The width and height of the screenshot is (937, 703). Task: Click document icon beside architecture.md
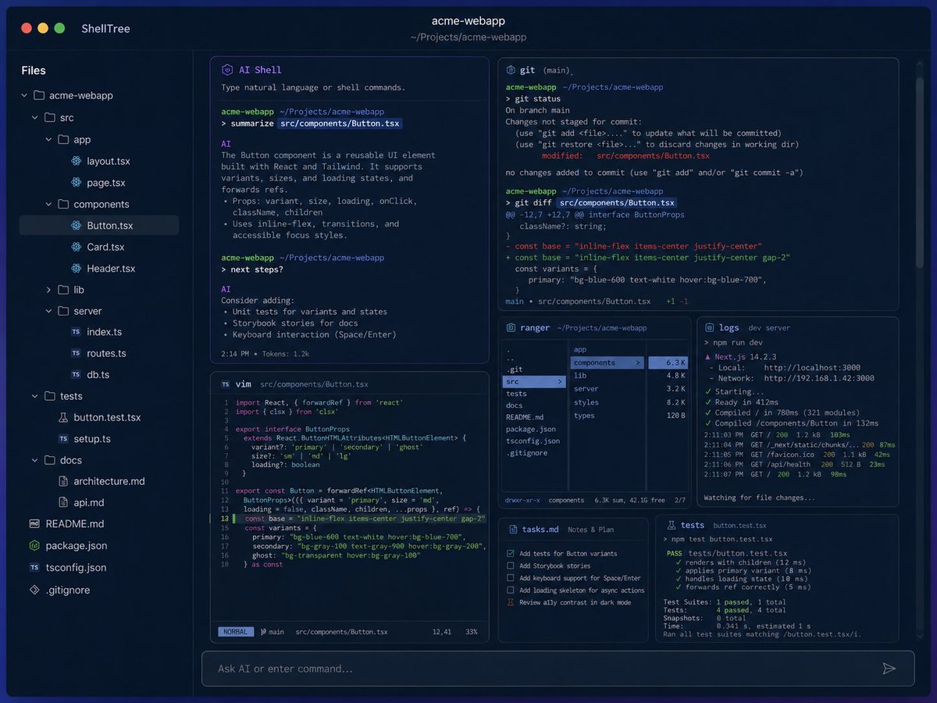(x=63, y=481)
